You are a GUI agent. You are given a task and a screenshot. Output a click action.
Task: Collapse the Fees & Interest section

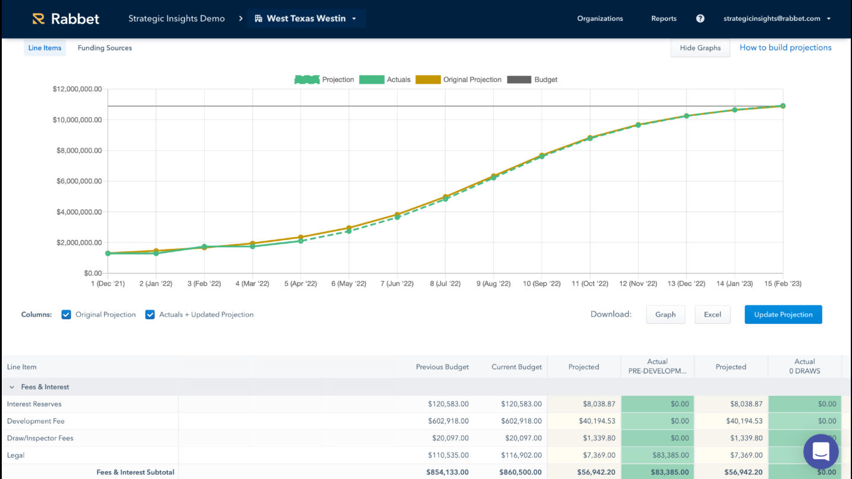(12, 387)
